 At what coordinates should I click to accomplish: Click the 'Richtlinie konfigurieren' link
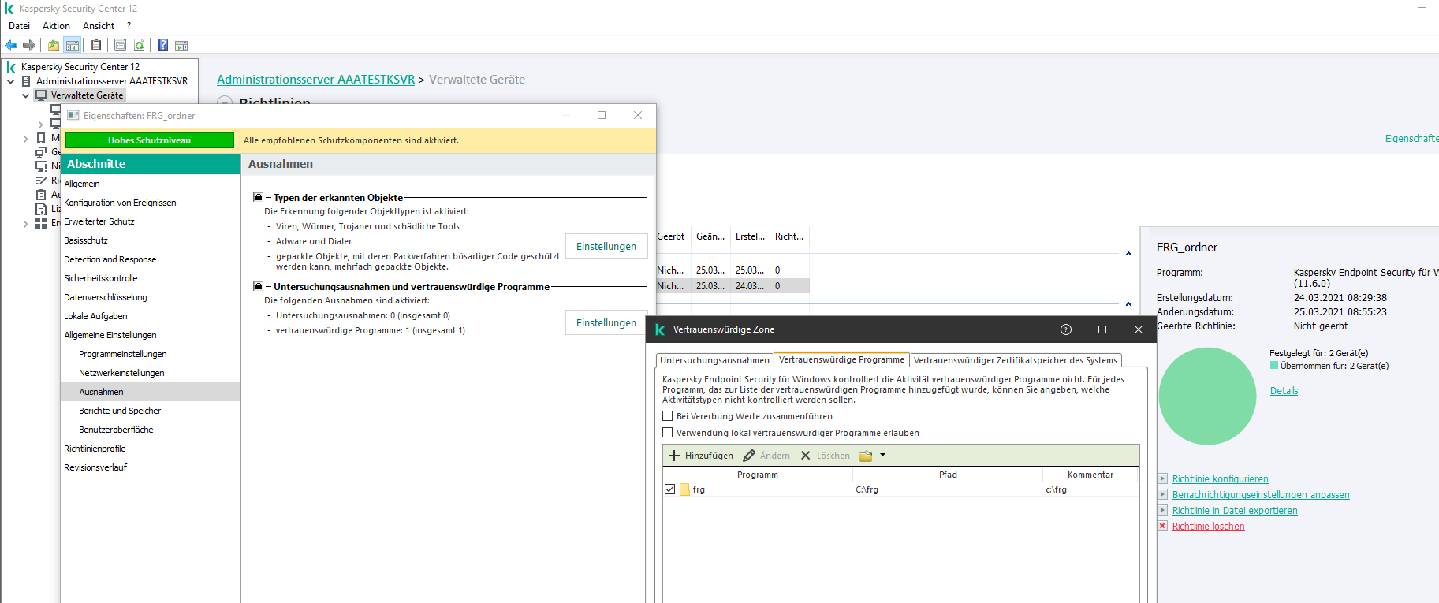[x=1220, y=479]
